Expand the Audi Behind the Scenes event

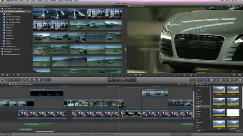pyautogui.click(x=0, y=9)
